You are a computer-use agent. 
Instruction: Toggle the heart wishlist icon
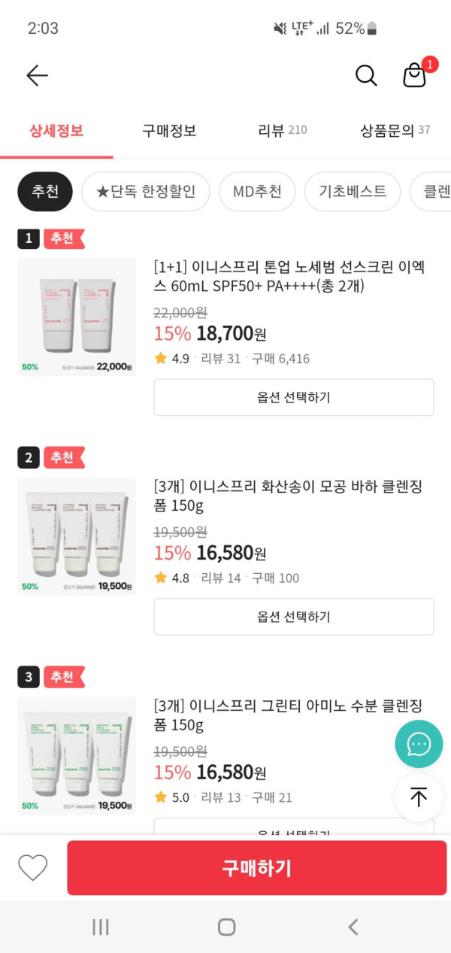click(x=33, y=868)
